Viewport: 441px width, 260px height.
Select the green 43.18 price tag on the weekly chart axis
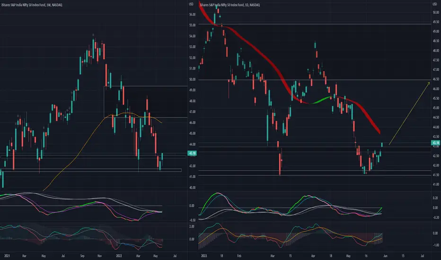tap(192, 153)
